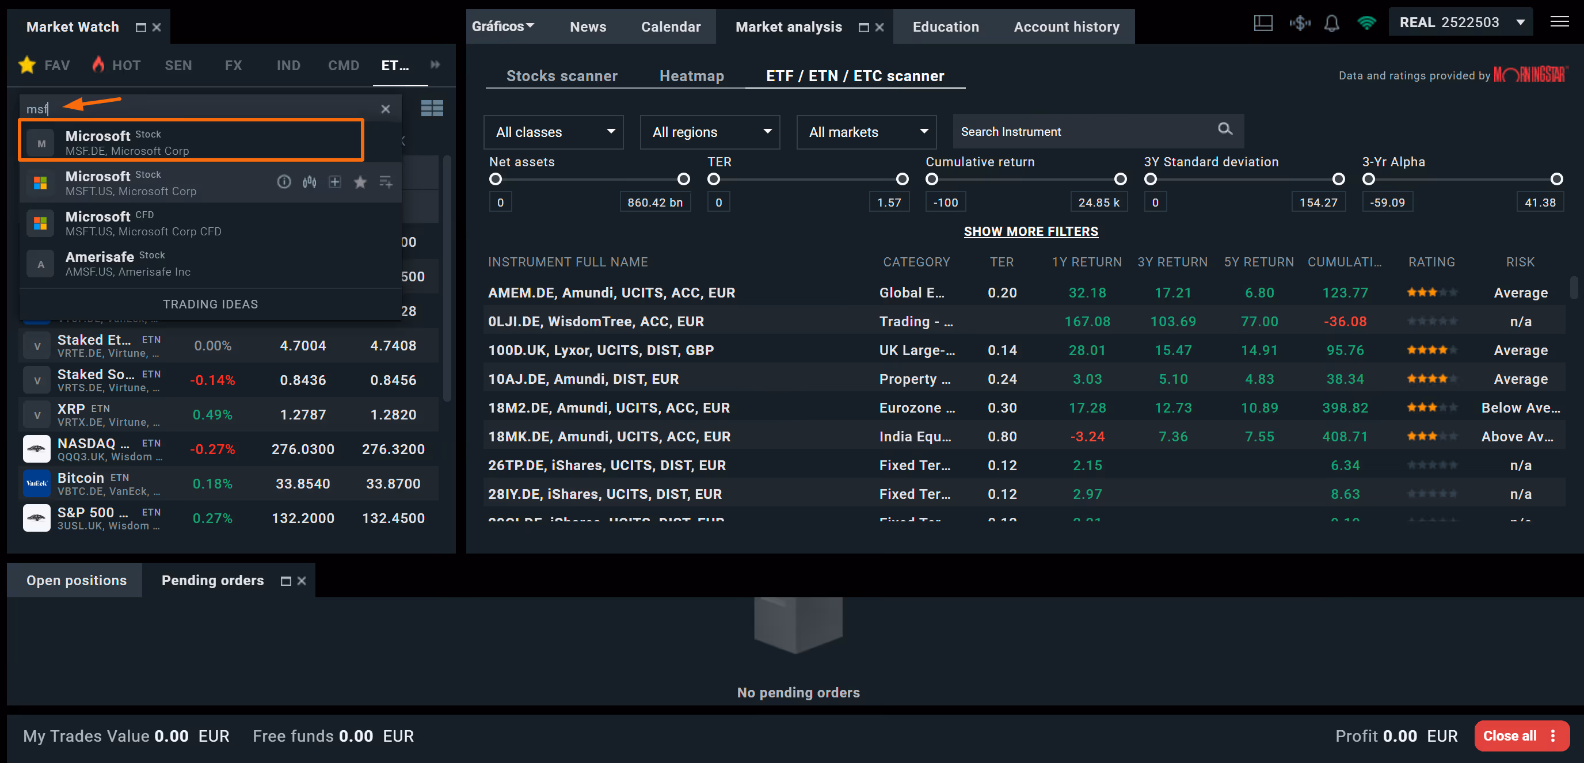Viewport: 1584px width, 763px height.
Task: Open candlestick chart for Microsoft MSFT.US stock
Action: coord(309,182)
